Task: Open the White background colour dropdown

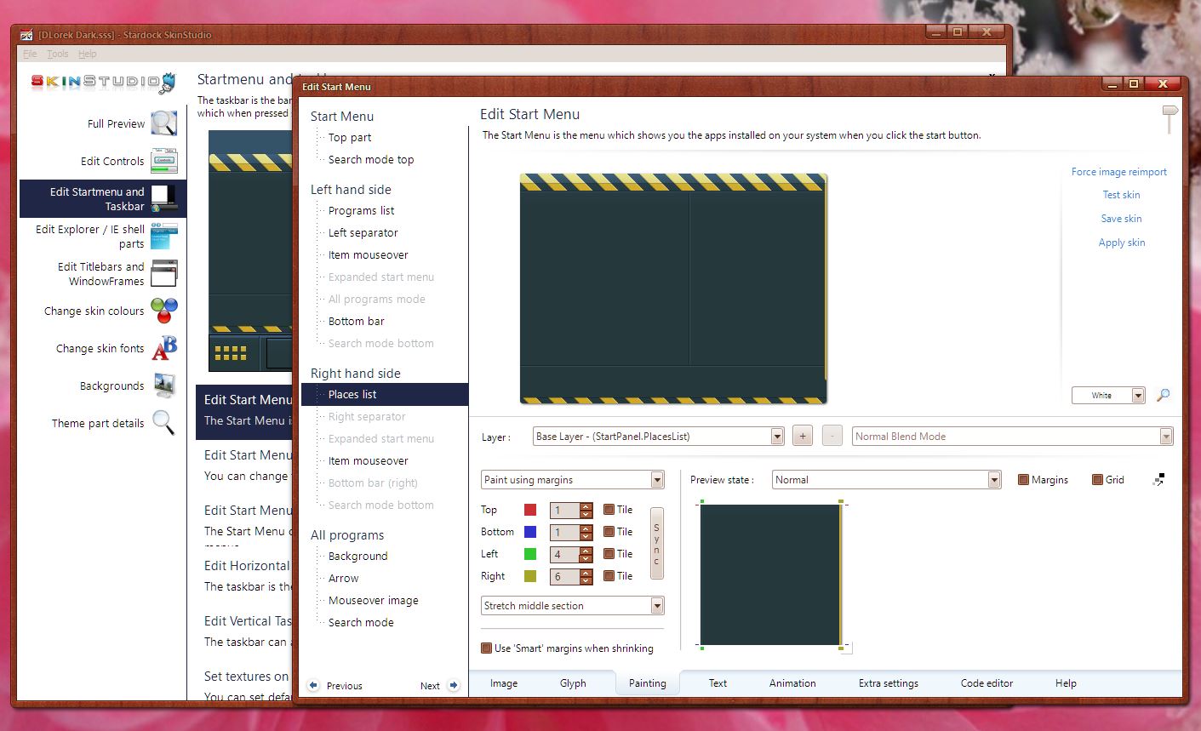Action: 1108,395
